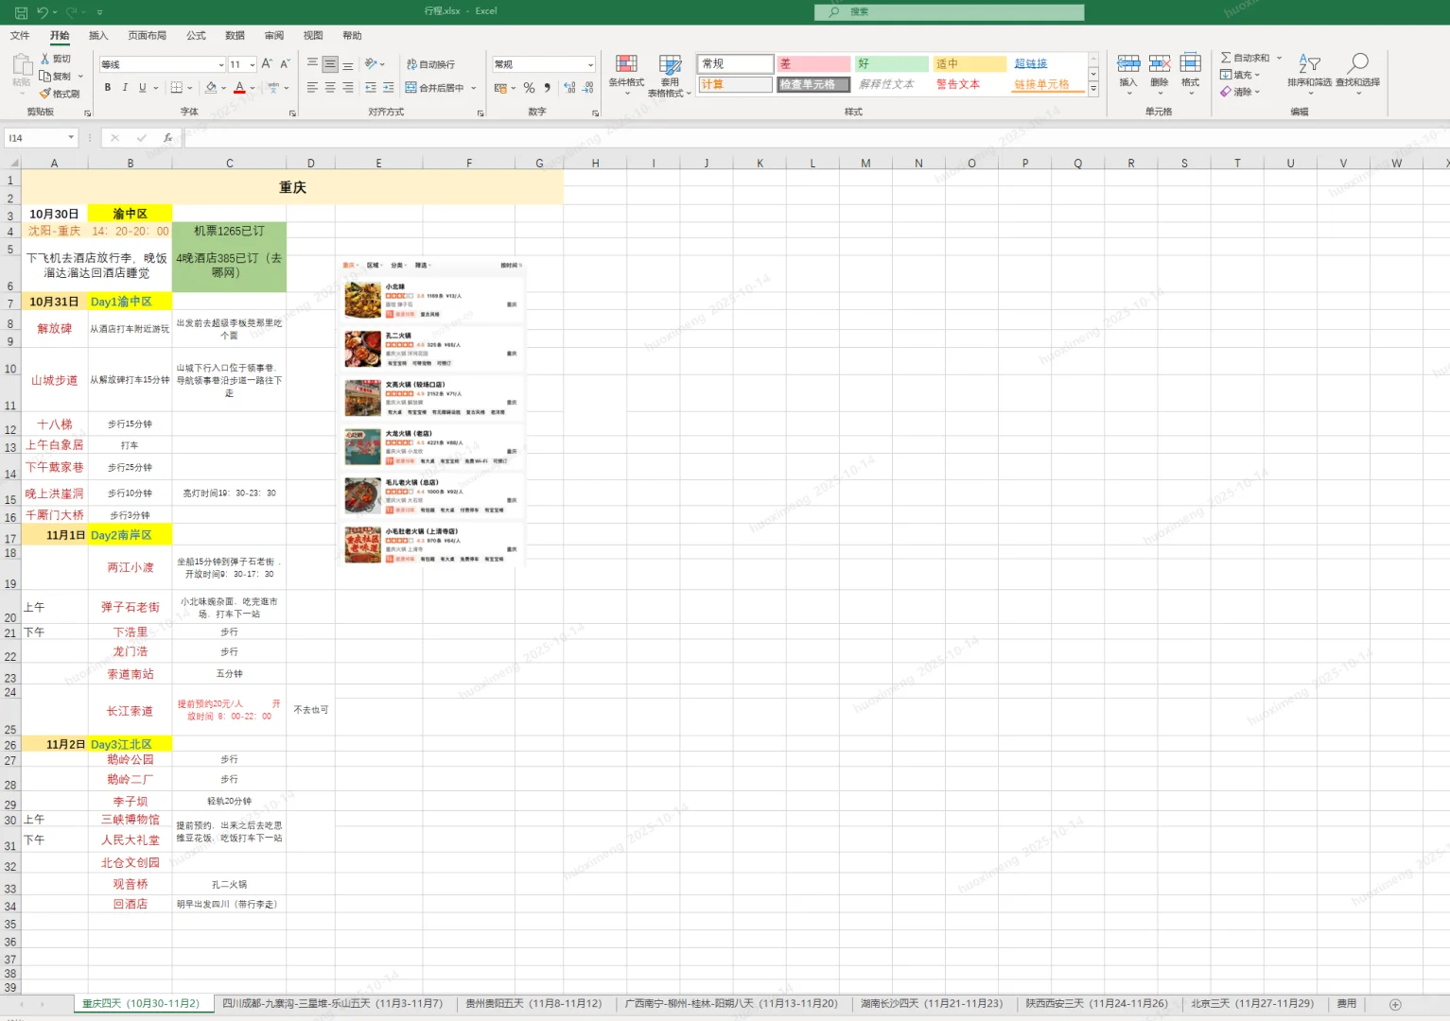Select the green cell 机票1265已订
The width and height of the screenshot is (1450, 1021).
tap(229, 231)
